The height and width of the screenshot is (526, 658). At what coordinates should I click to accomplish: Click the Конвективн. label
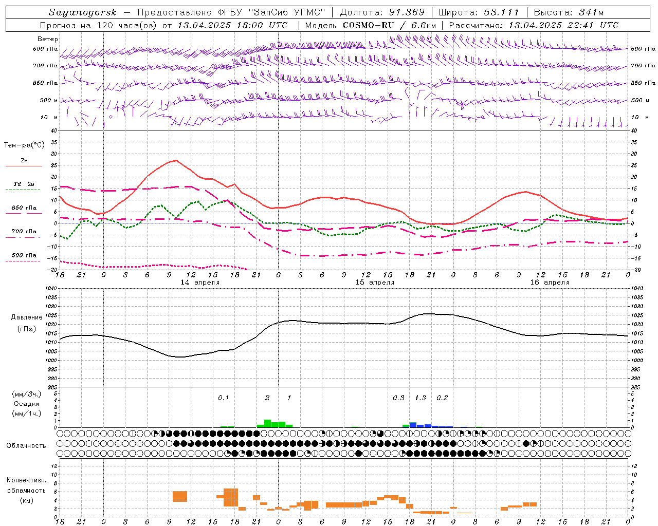[27, 480]
